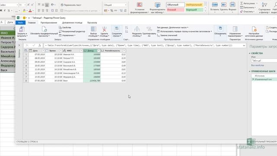Switch to Преобразование tab
The image size is (277, 156).
(x=49, y=23)
